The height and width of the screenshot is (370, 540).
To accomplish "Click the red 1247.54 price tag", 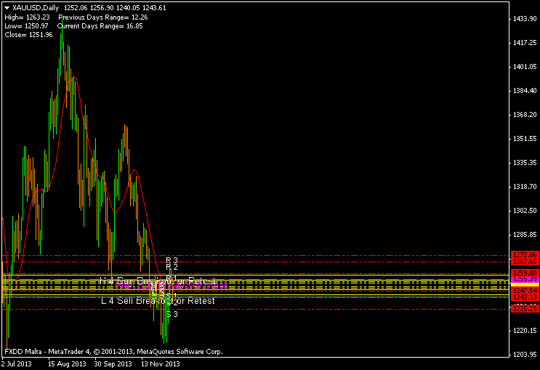I will (524, 291).
